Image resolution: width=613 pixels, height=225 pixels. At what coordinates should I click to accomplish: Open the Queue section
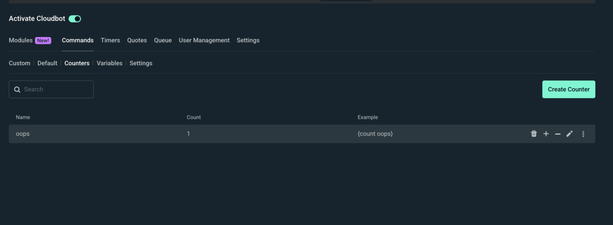[163, 40]
